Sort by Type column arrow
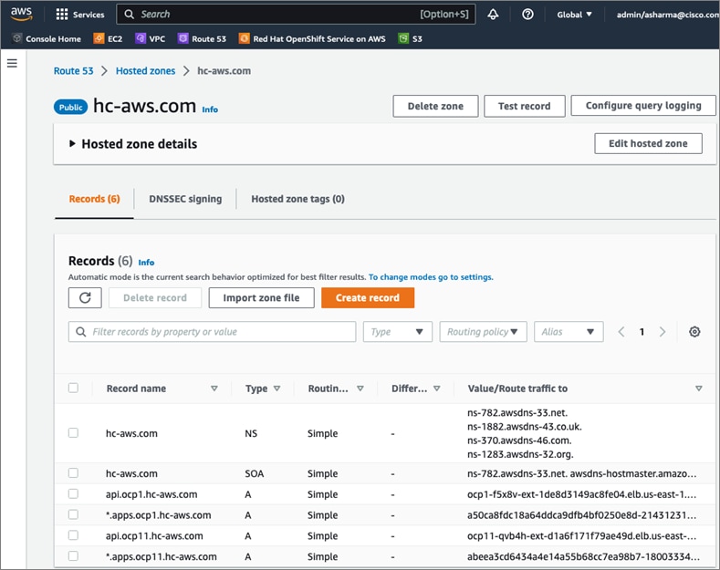The width and height of the screenshot is (720, 570). click(x=277, y=389)
